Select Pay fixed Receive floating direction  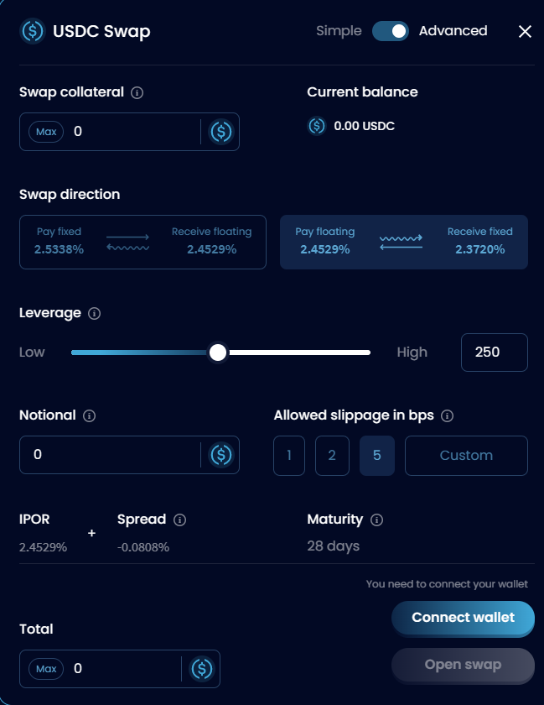[142, 242]
